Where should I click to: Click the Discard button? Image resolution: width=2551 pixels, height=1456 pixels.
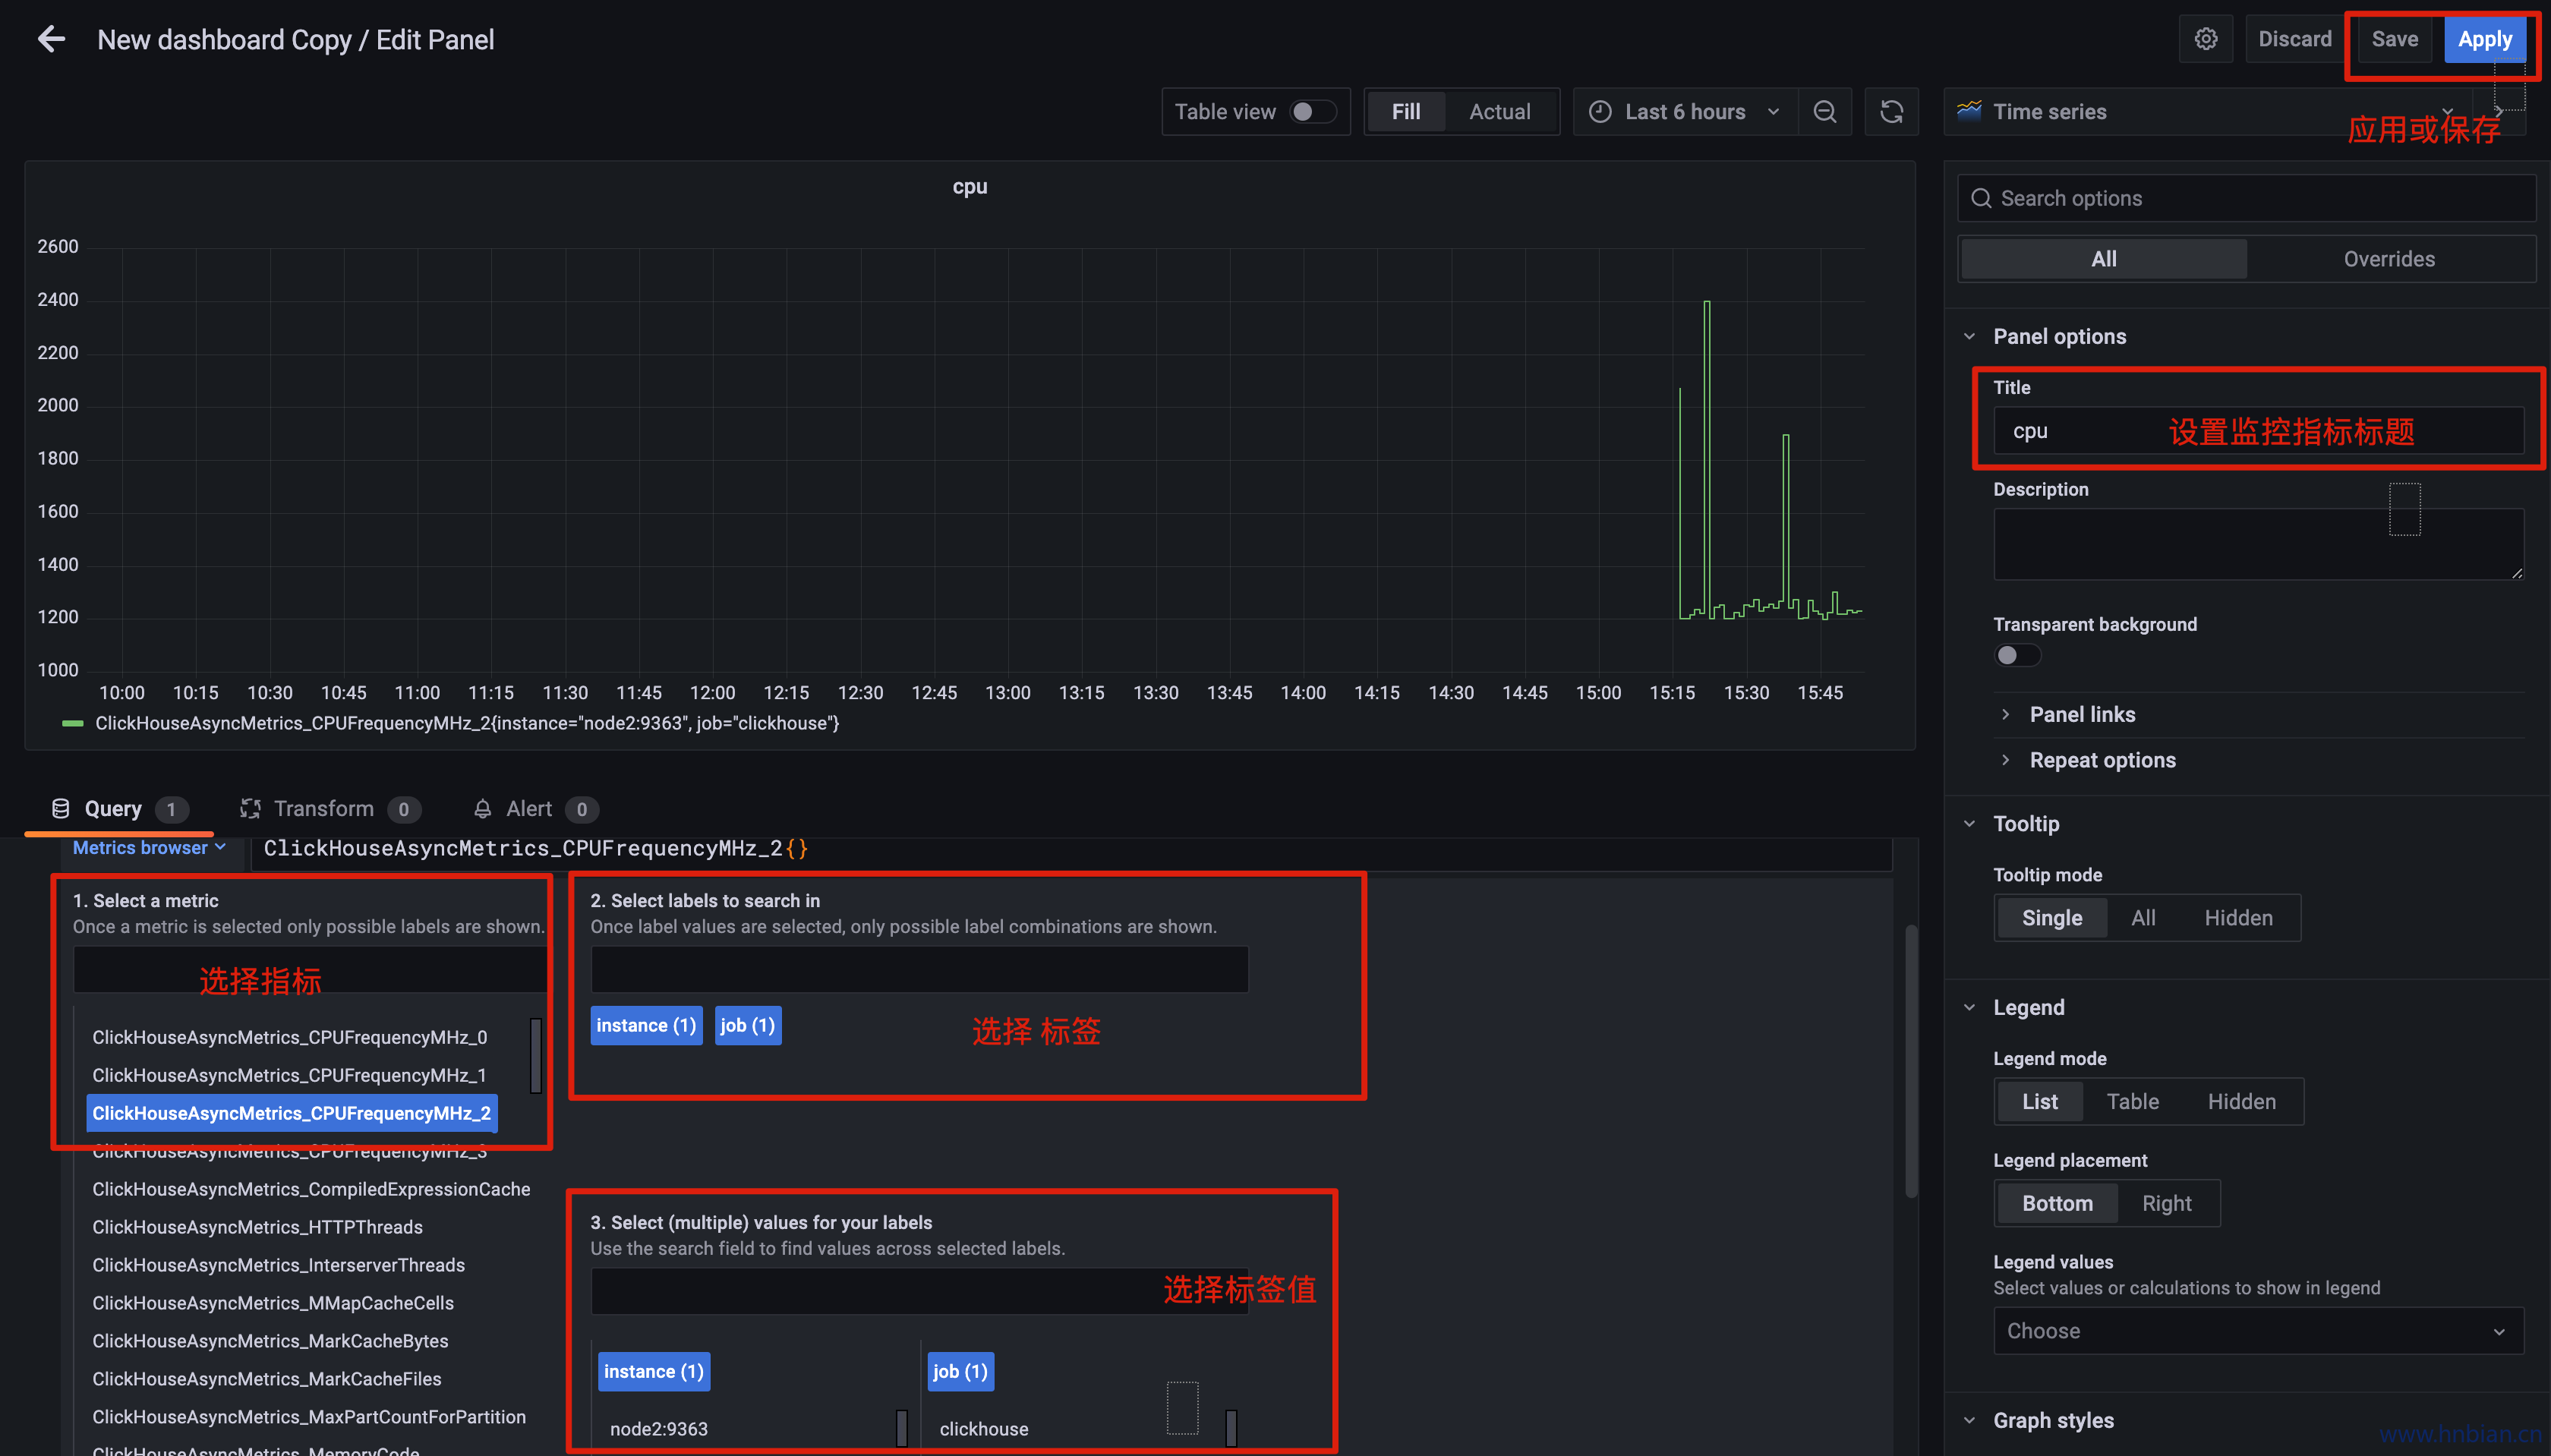pyautogui.click(x=2294, y=39)
